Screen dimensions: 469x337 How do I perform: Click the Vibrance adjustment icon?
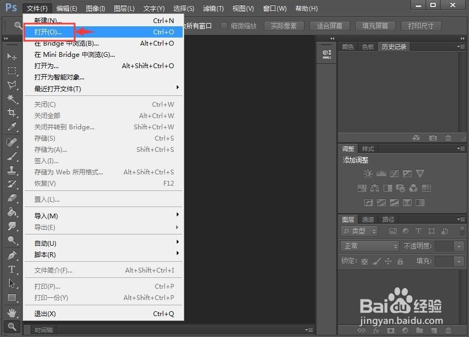420,173
